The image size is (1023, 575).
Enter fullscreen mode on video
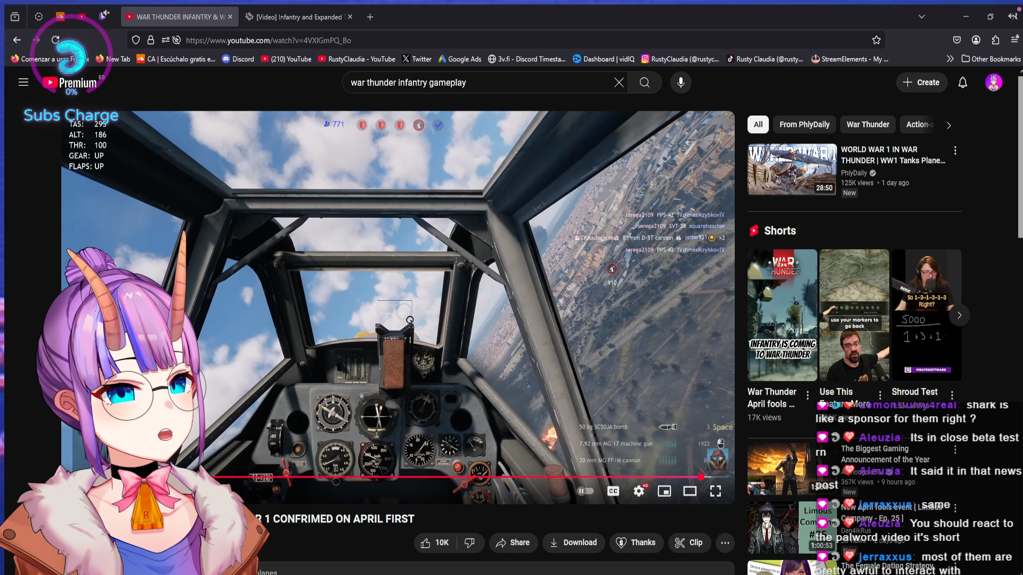pos(715,491)
